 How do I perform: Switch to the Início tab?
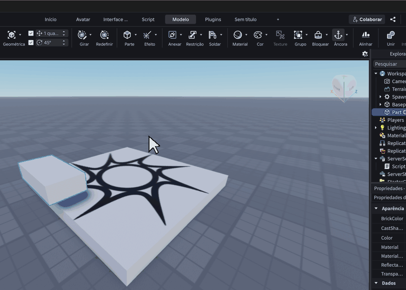(x=50, y=19)
